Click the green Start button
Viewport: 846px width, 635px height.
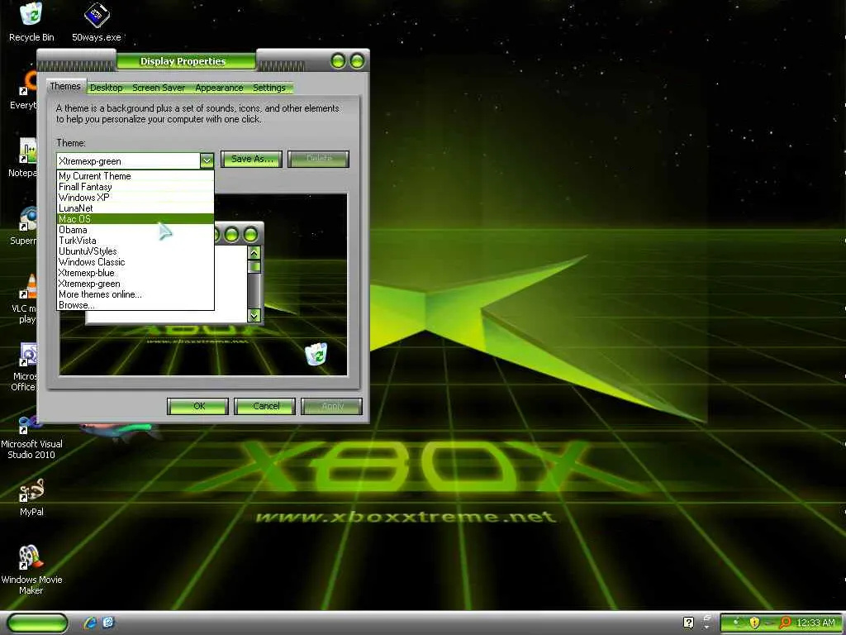[x=38, y=623]
